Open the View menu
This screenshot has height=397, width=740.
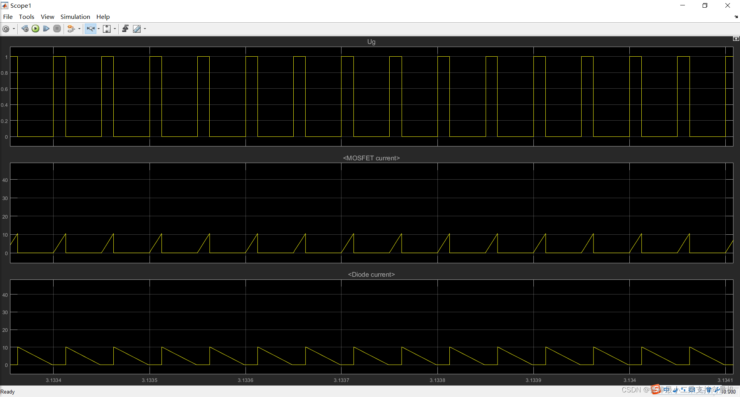point(47,17)
